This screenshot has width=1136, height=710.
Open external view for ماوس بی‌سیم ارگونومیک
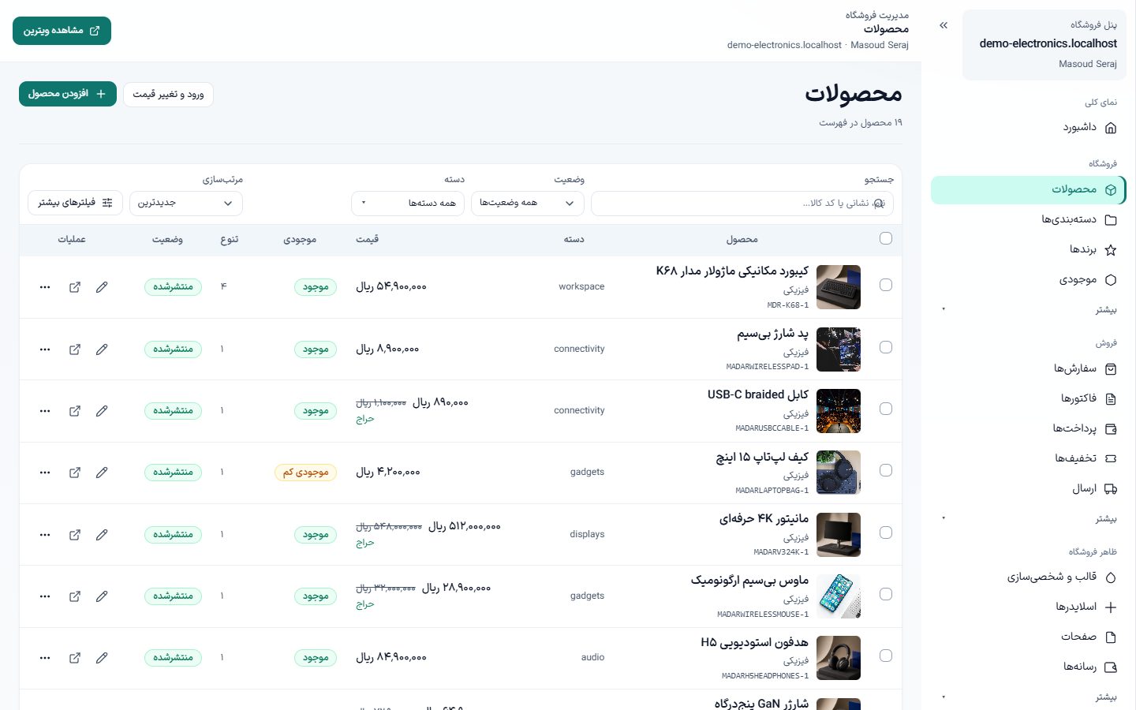coord(75,596)
